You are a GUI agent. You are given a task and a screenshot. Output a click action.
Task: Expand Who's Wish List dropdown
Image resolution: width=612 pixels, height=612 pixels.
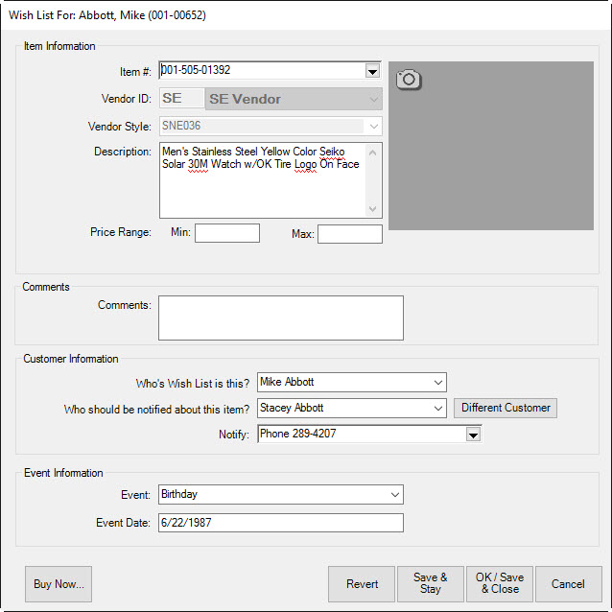(x=437, y=383)
